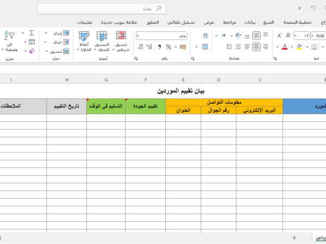Screen dimensions: 326x244
Task: Toggle Center horizontal alignment
Action: [x=256, y=47]
